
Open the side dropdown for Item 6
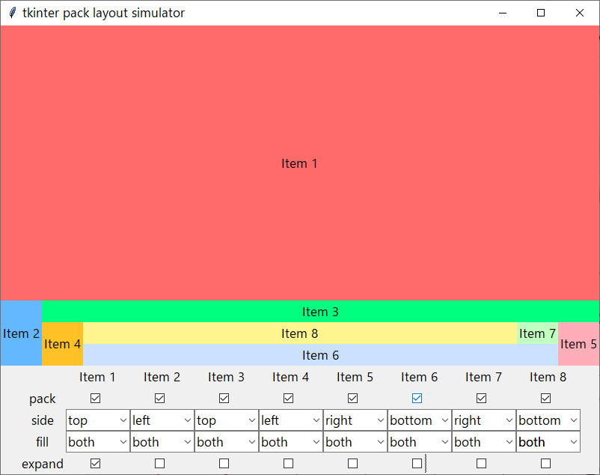tap(420, 420)
